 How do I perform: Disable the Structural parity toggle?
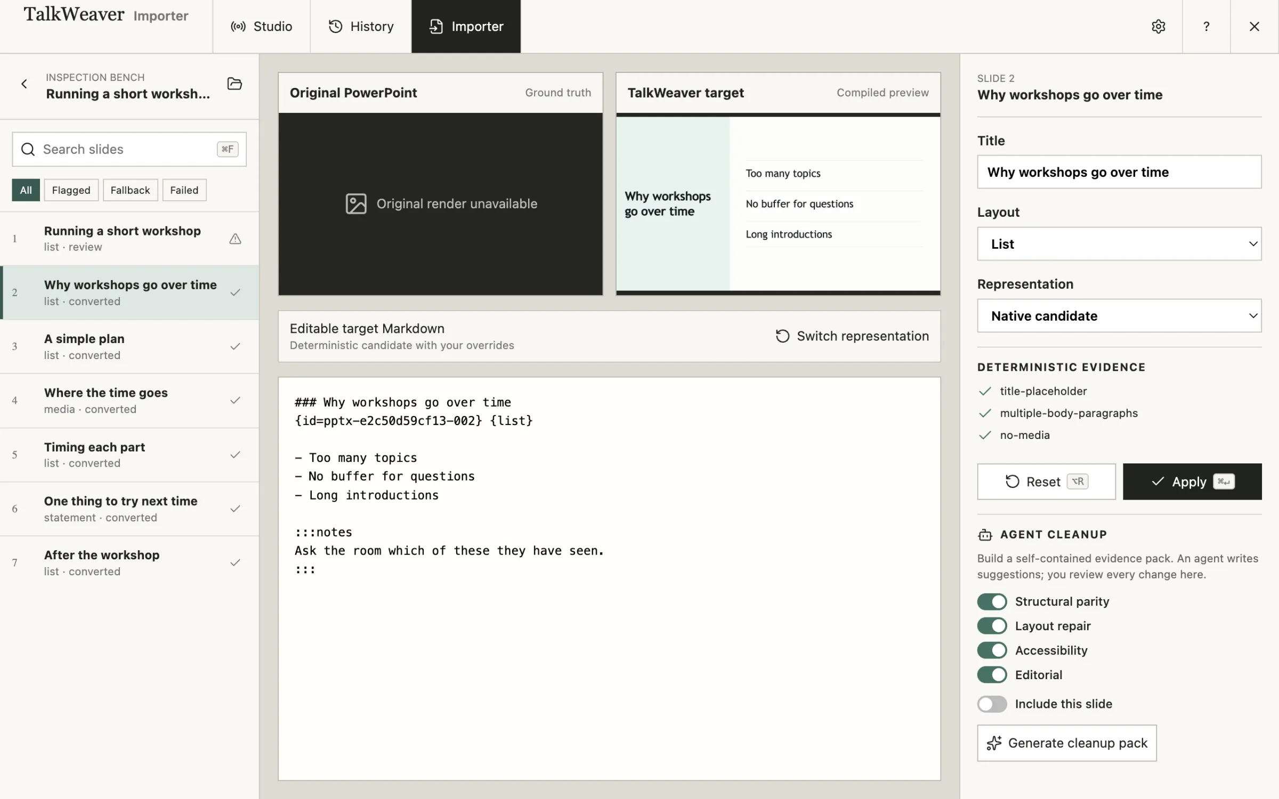click(x=992, y=601)
